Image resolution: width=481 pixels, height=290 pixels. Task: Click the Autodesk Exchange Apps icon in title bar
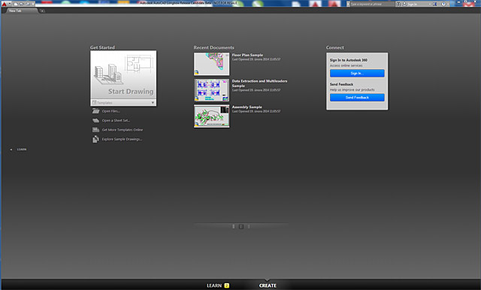pos(434,4)
